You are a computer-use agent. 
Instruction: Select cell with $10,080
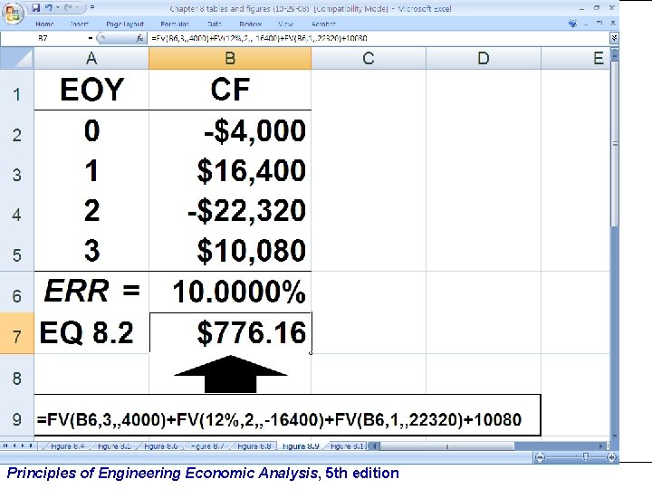click(230, 251)
